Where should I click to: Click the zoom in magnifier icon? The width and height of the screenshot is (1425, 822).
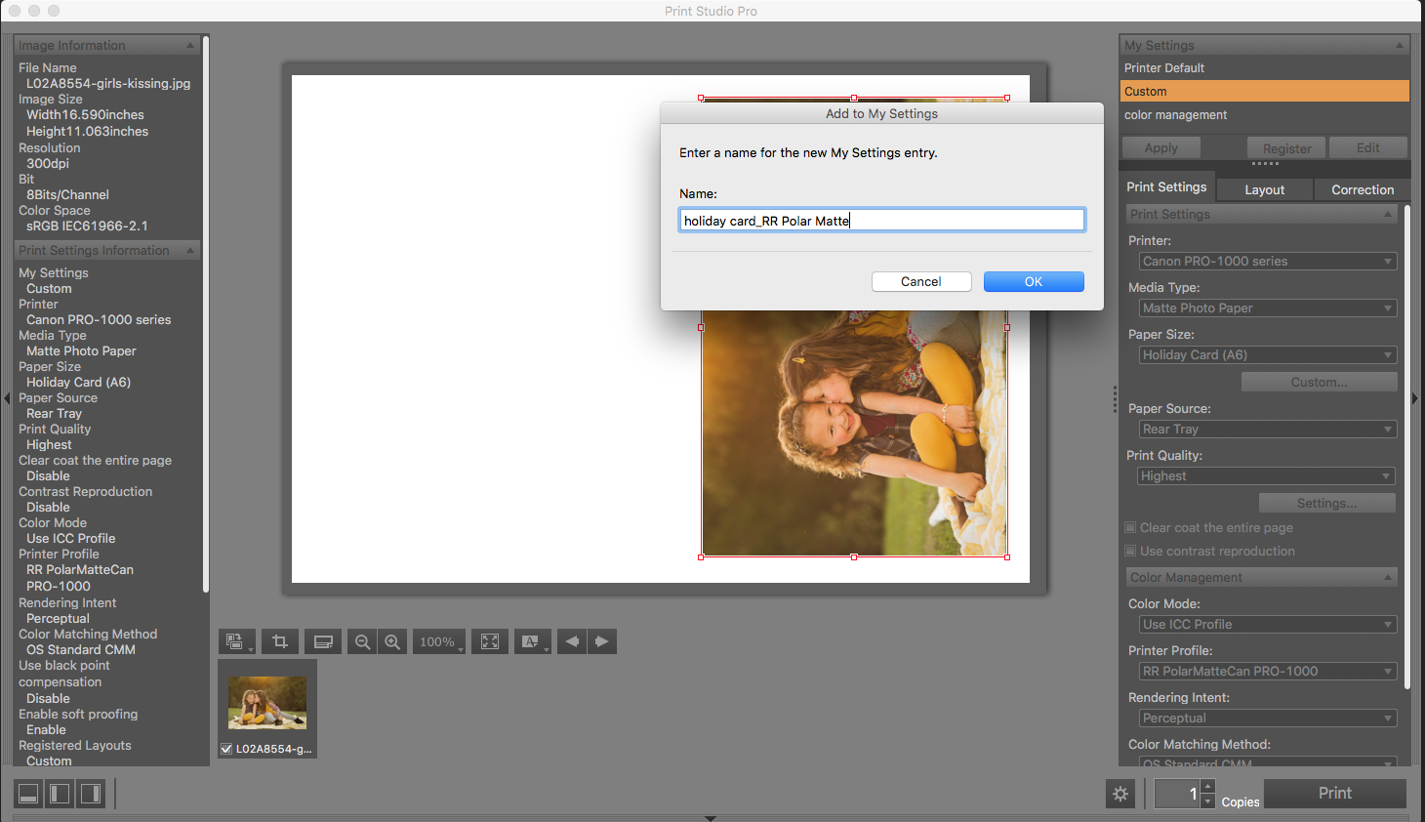click(x=392, y=641)
